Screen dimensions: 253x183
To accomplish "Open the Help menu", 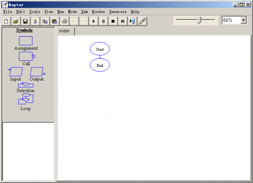I will (x=135, y=12).
